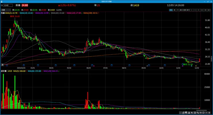Print the chart with the printer icon
The width and height of the screenshot is (213, 115).
[189, 113]
